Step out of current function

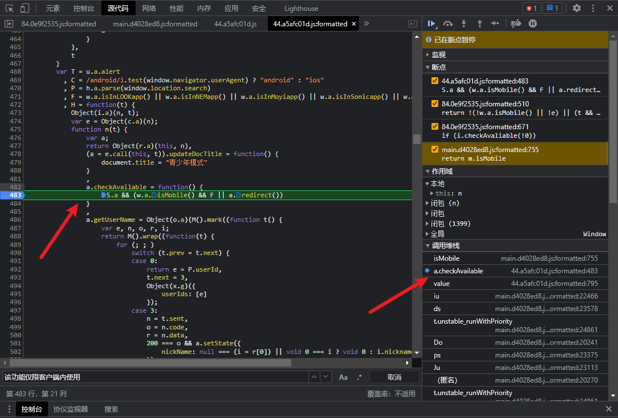pyautogui.click(x=480, y=24)
